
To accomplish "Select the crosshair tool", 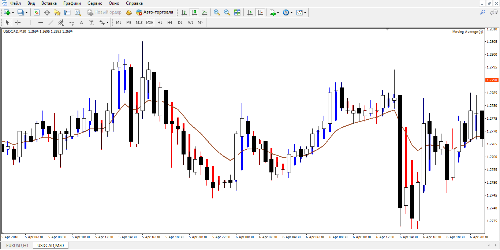I will (x=18, y=22).
